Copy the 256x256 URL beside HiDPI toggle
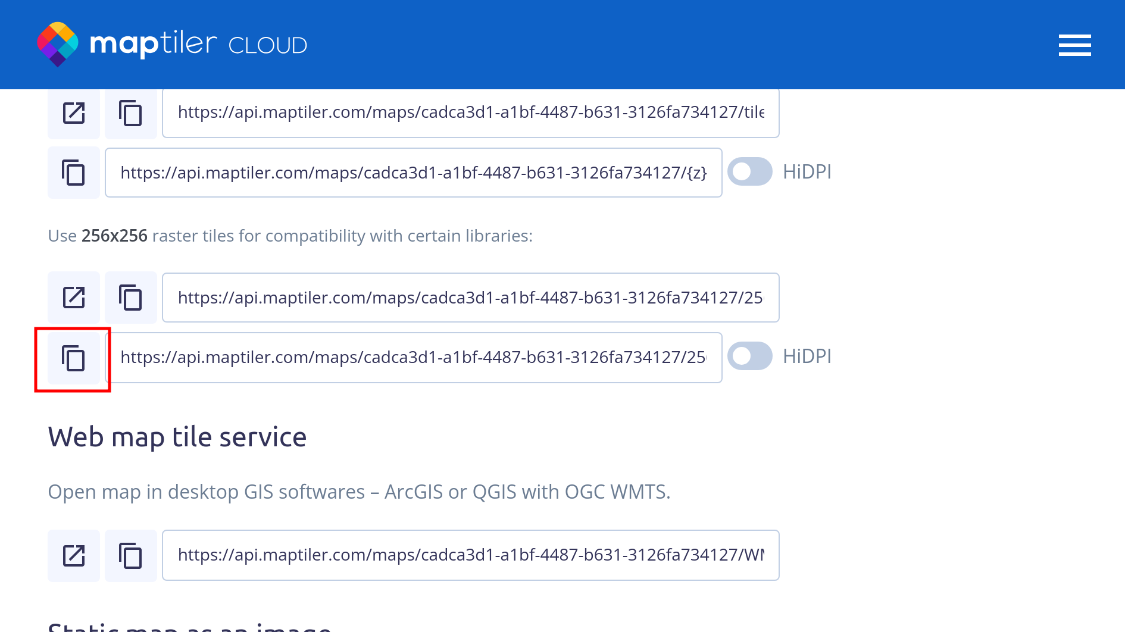The image size is (1125, 632). pos(74,358)
